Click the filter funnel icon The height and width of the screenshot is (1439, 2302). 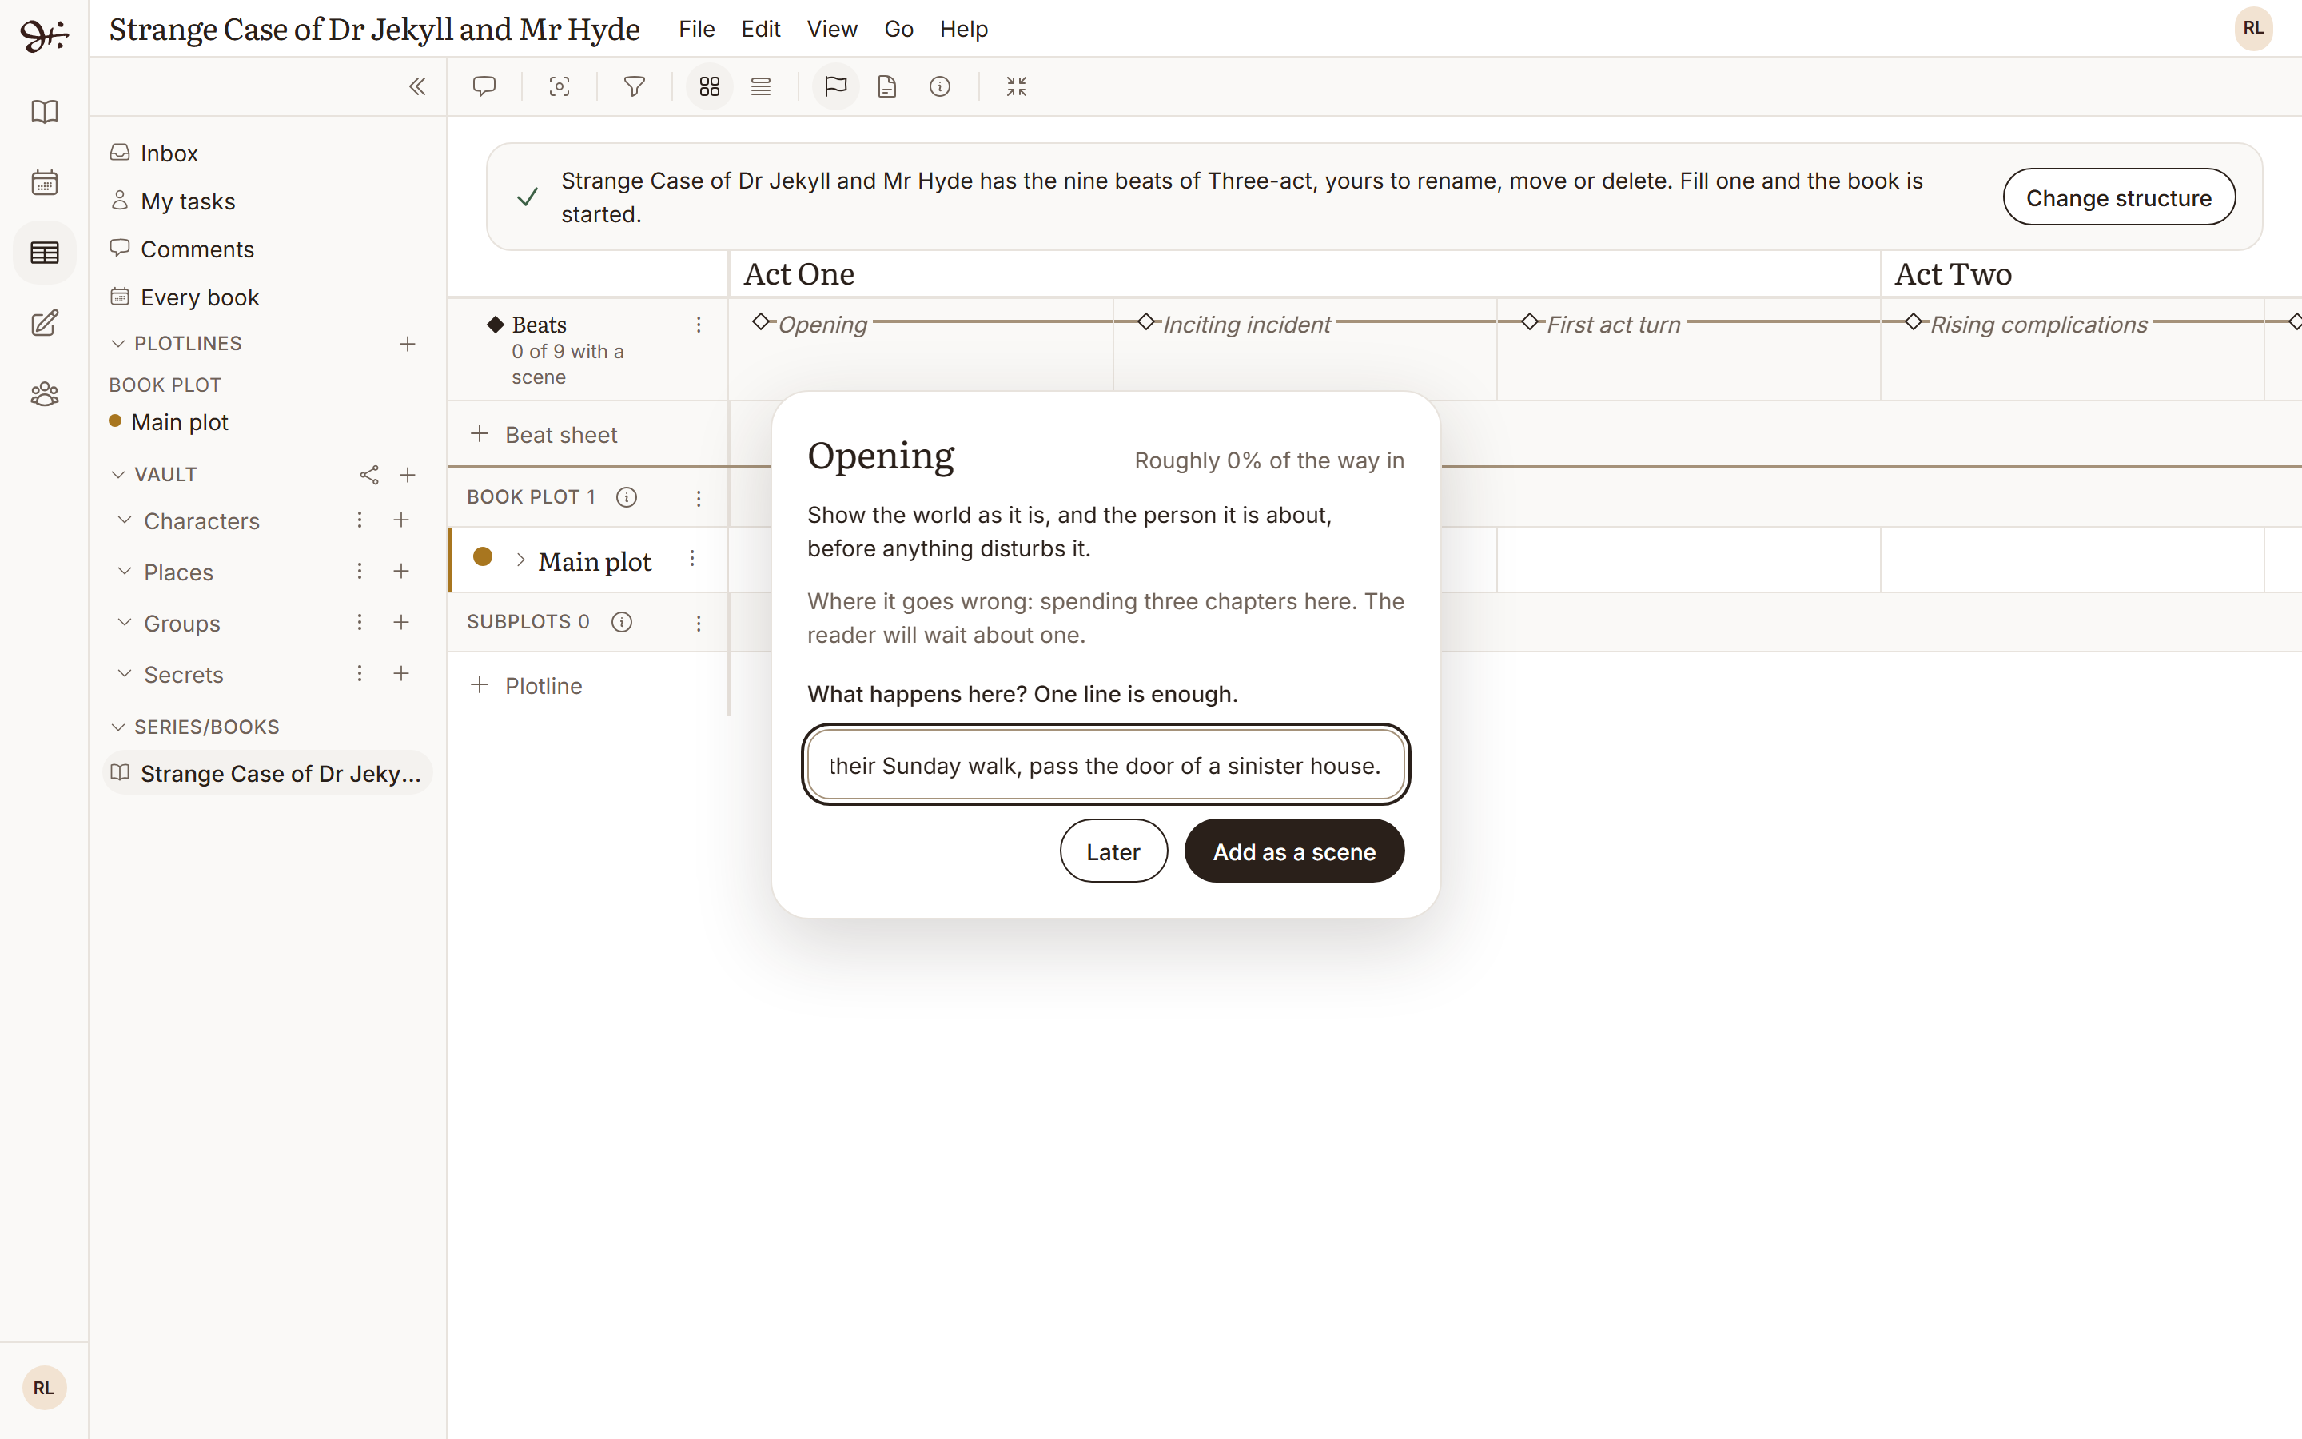(634, 86)
